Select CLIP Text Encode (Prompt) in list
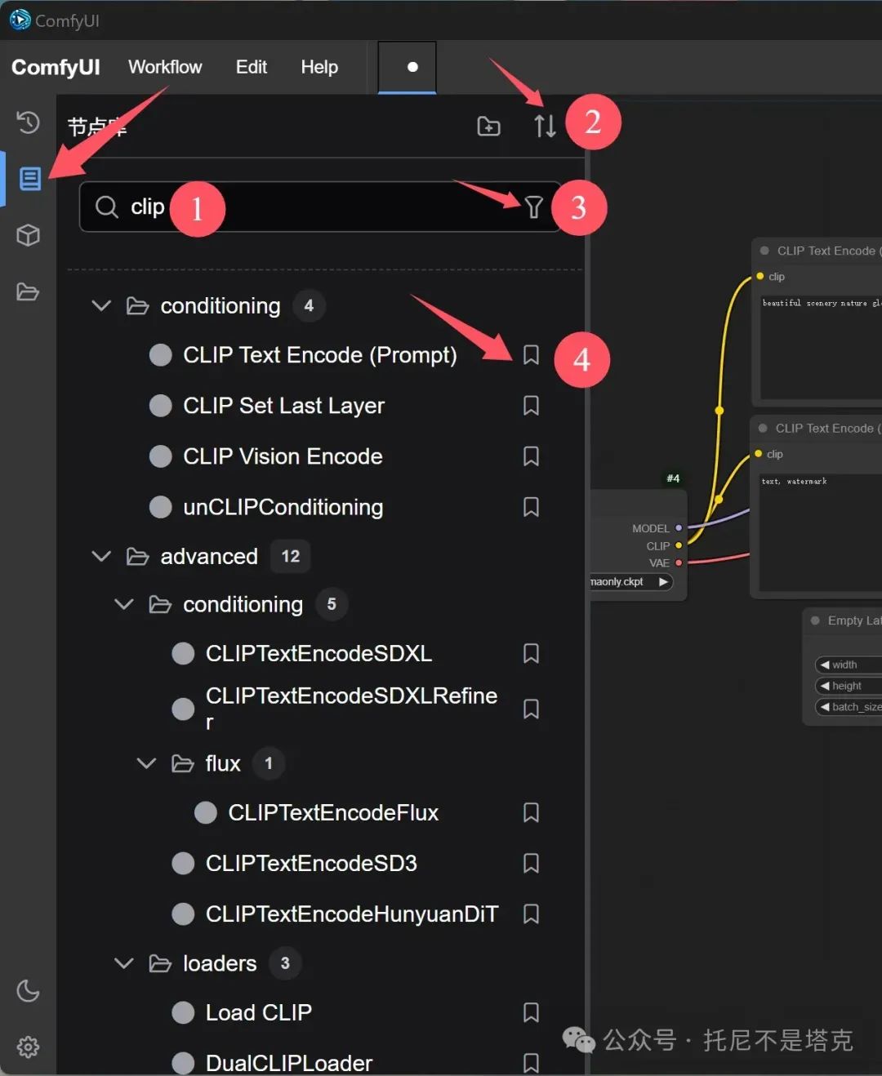 pos(319,355)
